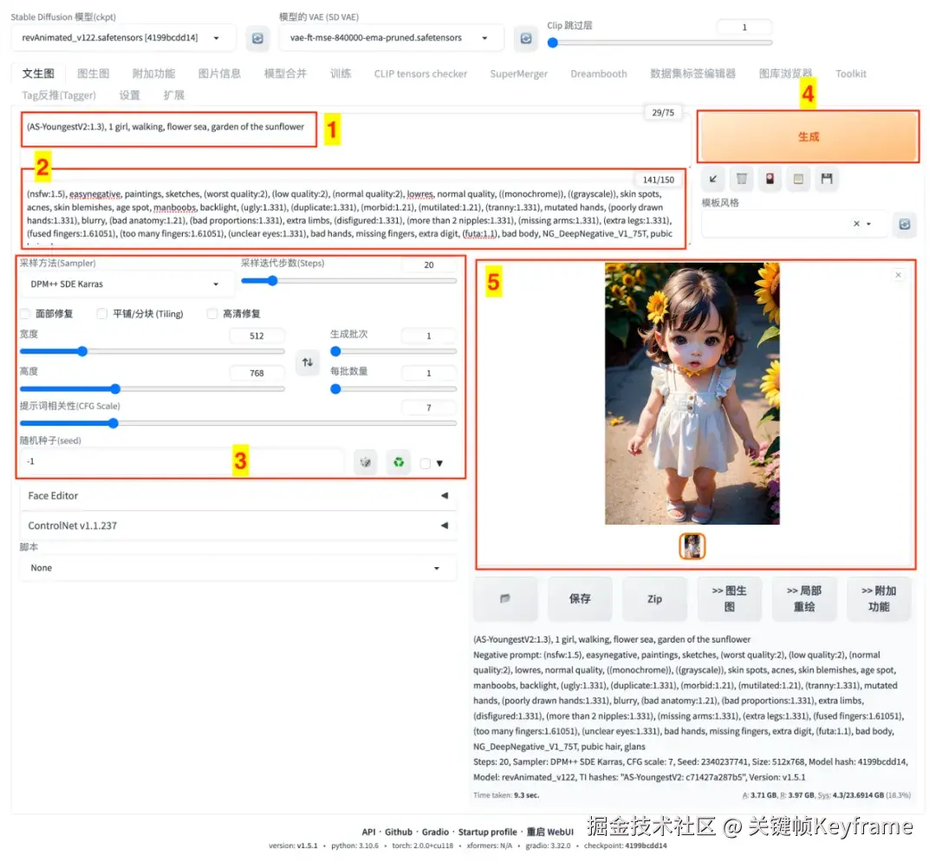Screen dimensions: 936x862
Task: Open the 附加功能 tab
Action: point(153,74)
